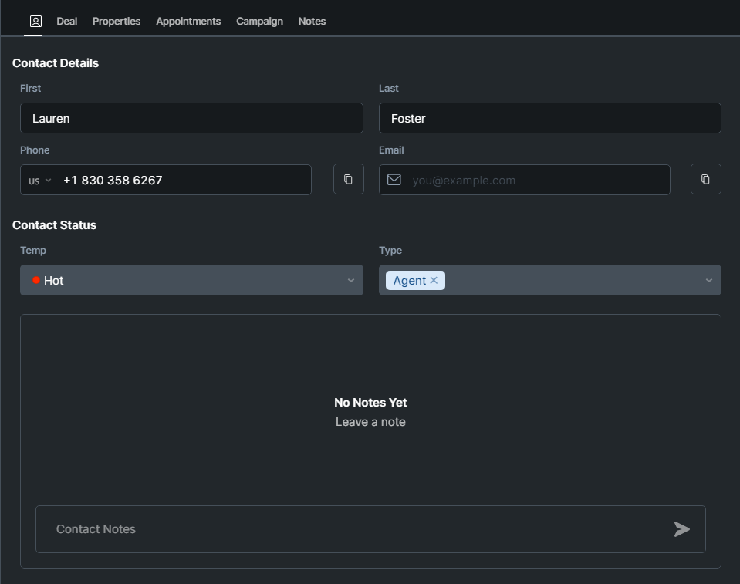Click the envelope icon in Email field
The image size is (740, 584).
coord(394,180)
